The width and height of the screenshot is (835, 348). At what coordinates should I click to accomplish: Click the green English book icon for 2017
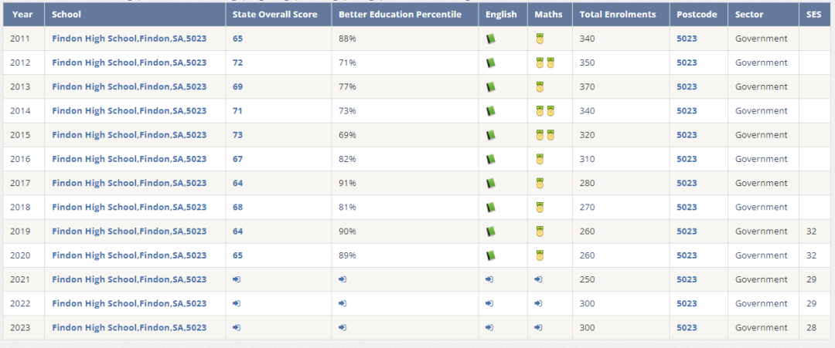[x=490, y=184]
